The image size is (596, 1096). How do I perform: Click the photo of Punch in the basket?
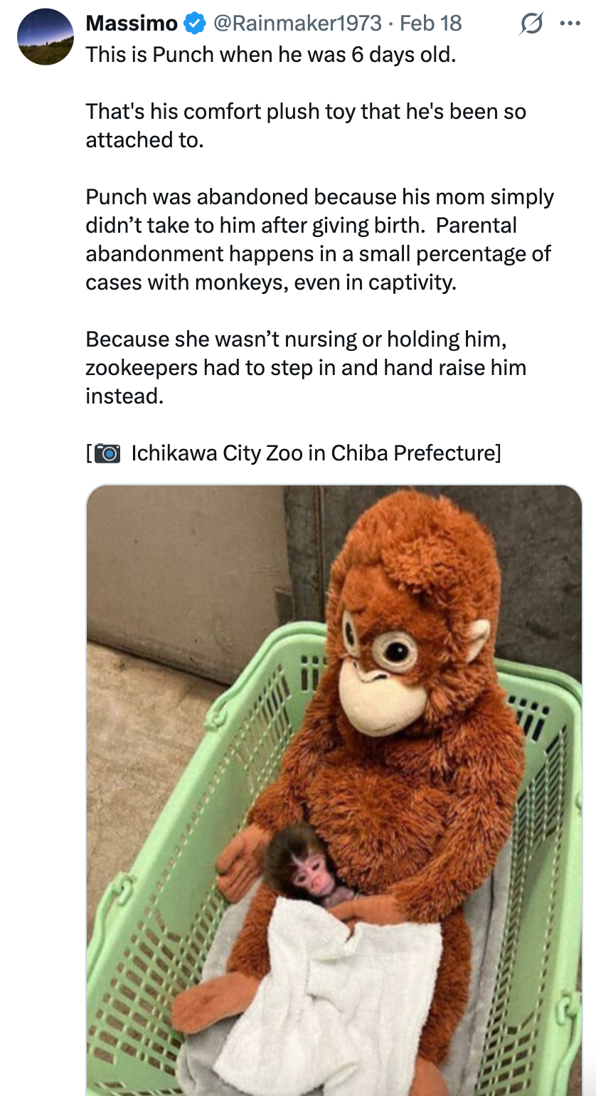coord(333,783)
